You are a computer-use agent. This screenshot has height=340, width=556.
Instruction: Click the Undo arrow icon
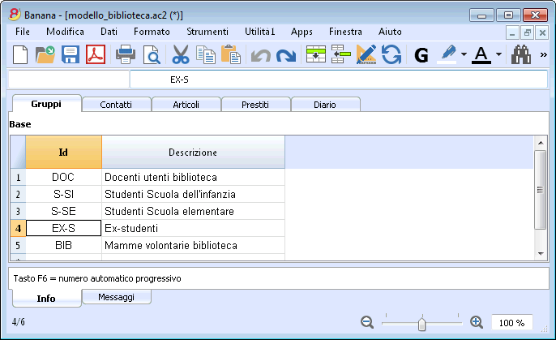261,56
